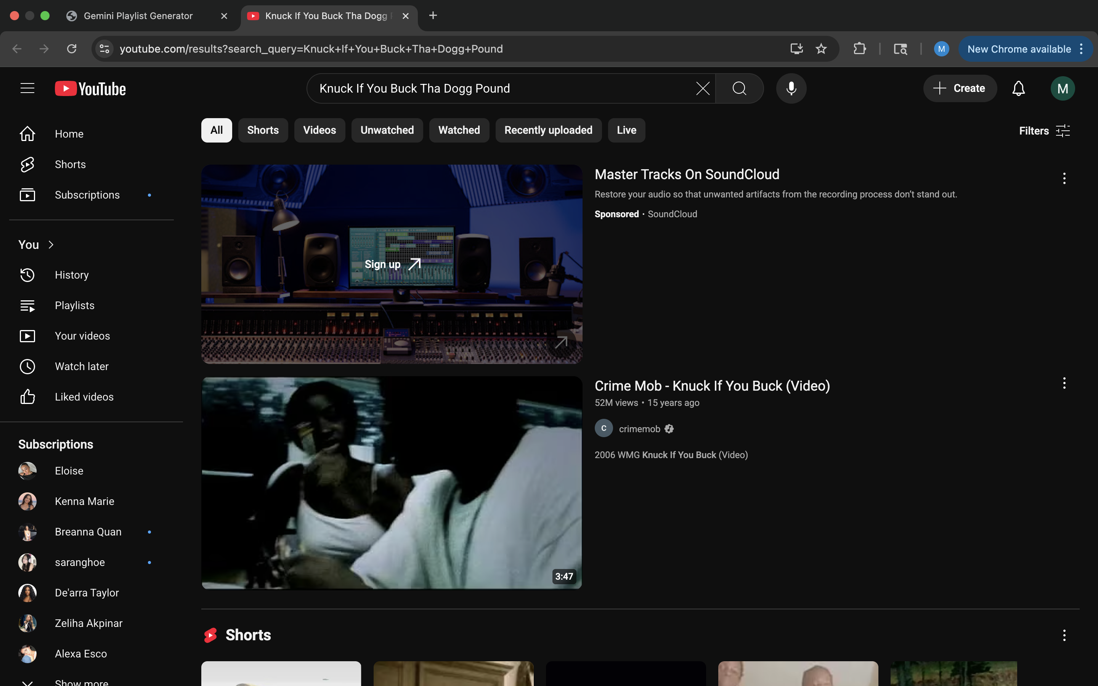Viewport: 1098px width, 686px height.
Task: Open more options for Crime Mob video
Action: point(1064,383)
